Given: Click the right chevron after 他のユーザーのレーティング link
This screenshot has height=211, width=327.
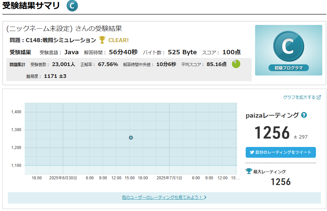Looking at the screenshot, I should pos(205,198).
